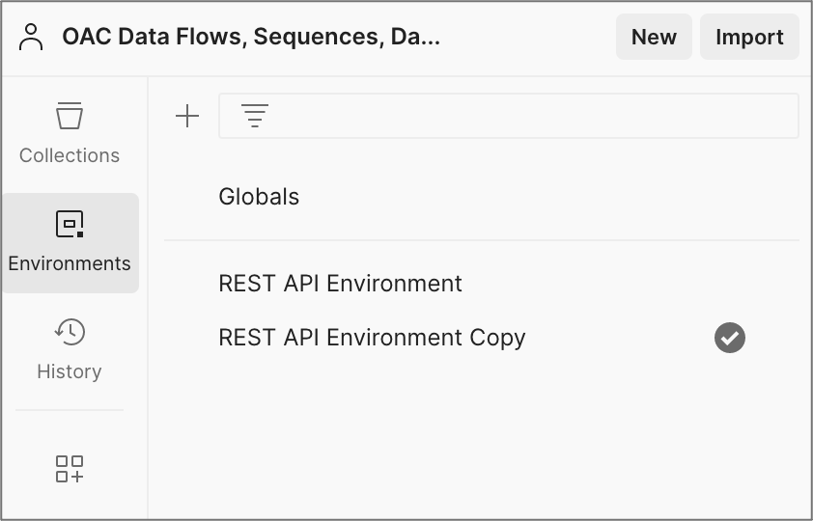Select the Environments tab label
813x521 pixels.
(x=70, y=263)
